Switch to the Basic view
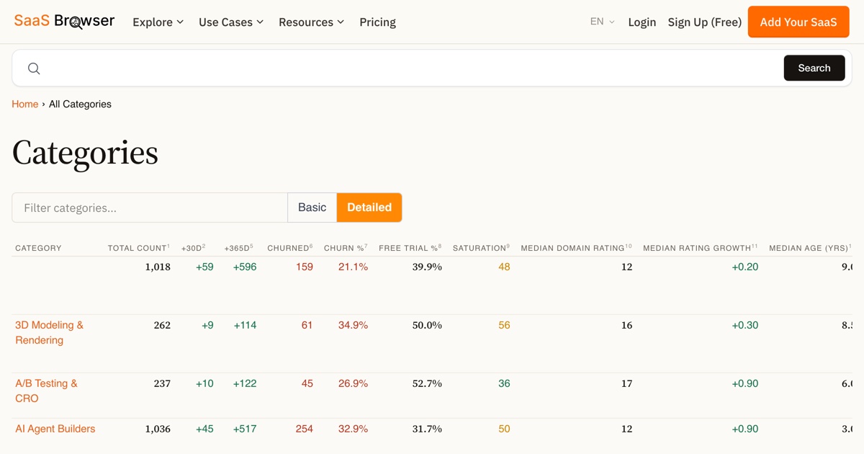Screen dimensions: 864x454 [312, 208]
